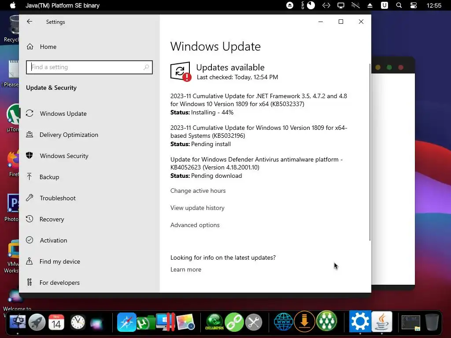Open Safari compass icon in dock

pos(126,322)
